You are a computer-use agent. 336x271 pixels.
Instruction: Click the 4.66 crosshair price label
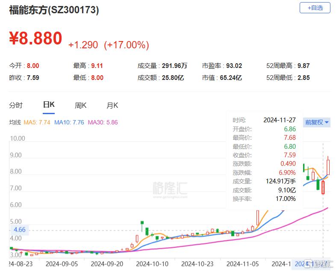pos(20,230)
